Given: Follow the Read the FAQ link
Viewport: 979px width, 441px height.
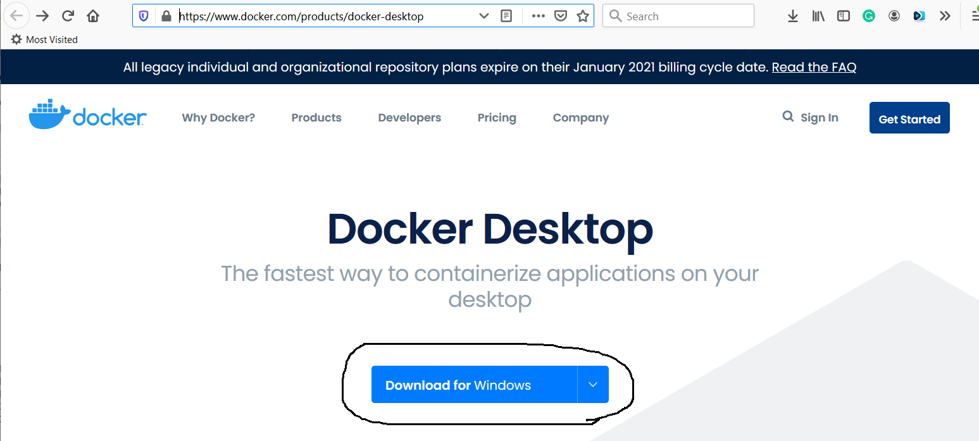Looking at the screenshot, I should (814, 67).
